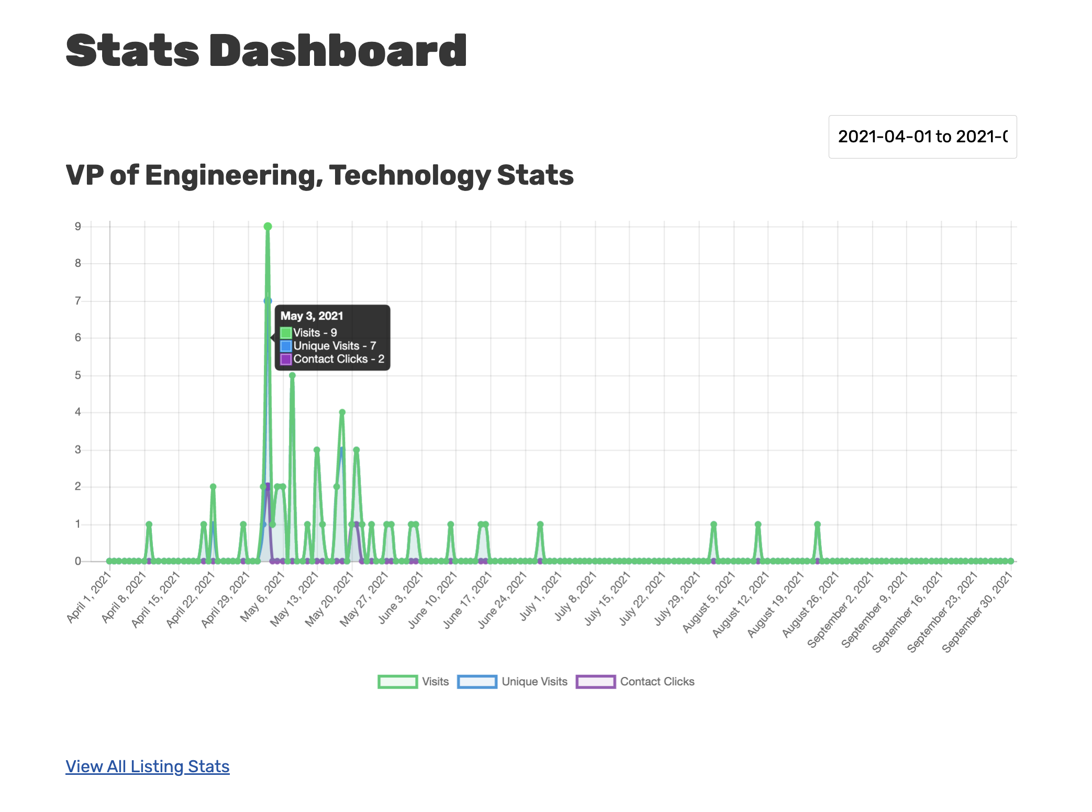Click the Unique Visits point at 7
1092x812 pixels.
268,301
